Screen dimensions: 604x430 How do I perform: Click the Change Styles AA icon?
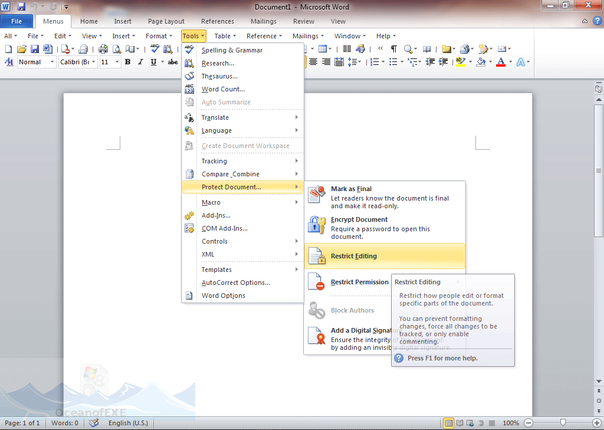[x=9, y=62]
